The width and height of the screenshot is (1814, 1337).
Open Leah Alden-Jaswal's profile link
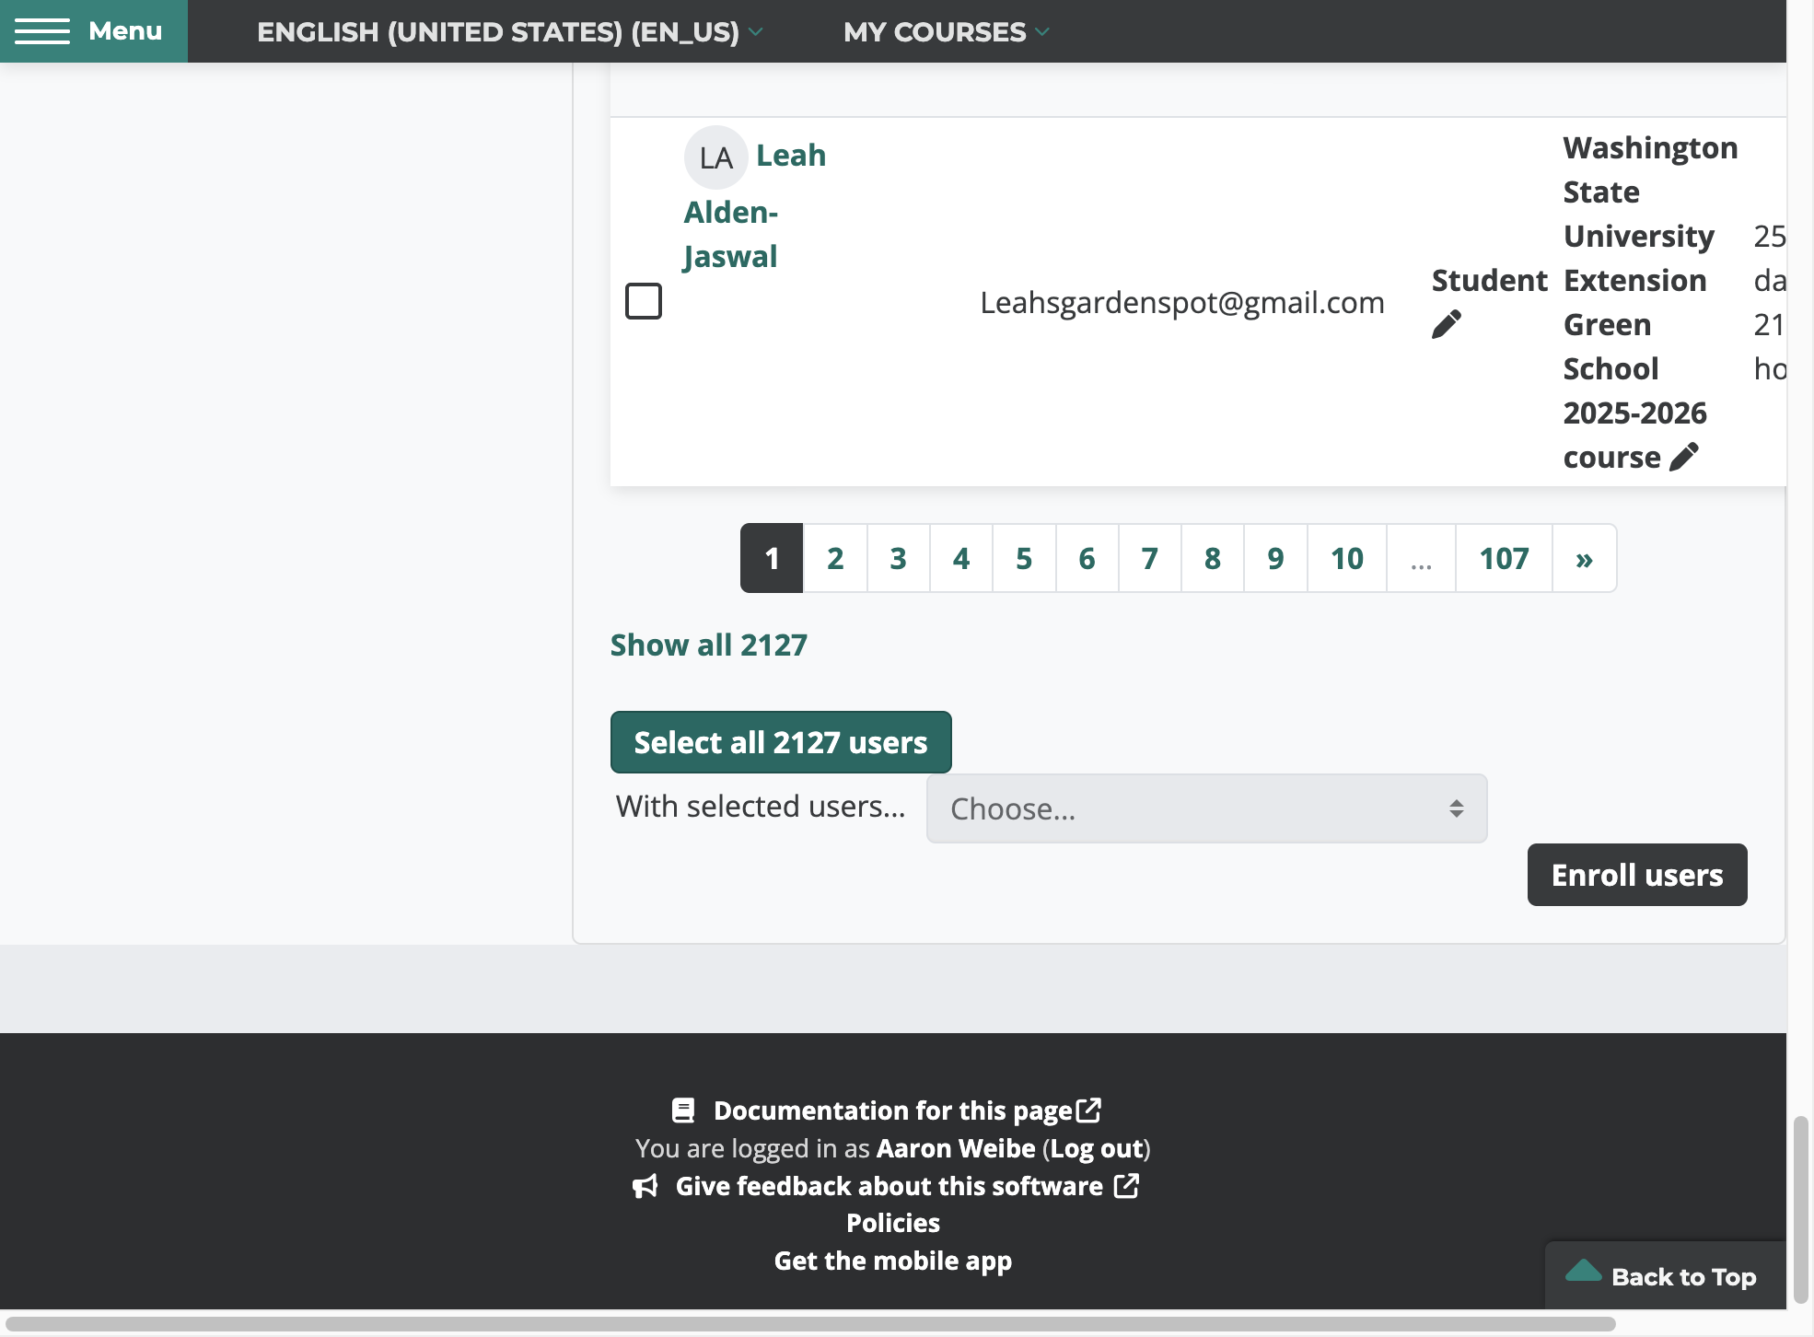click(x=755, y=206)
